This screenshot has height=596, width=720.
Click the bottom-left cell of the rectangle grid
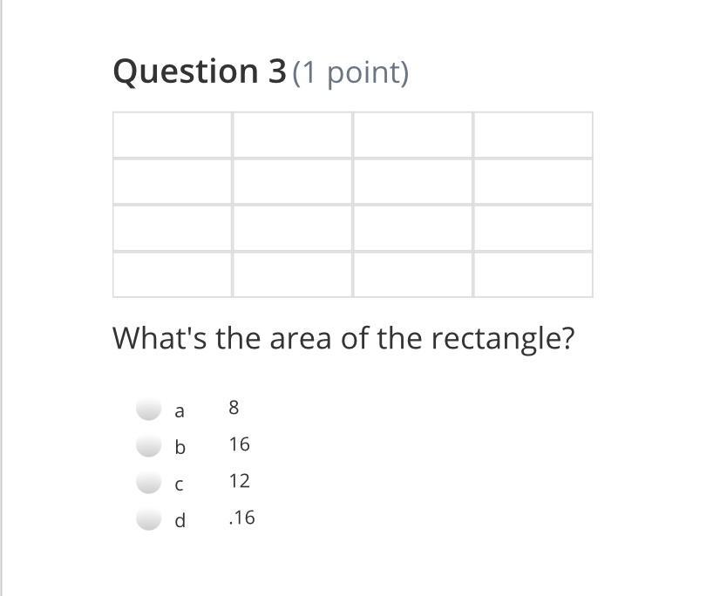pos(173,274)
